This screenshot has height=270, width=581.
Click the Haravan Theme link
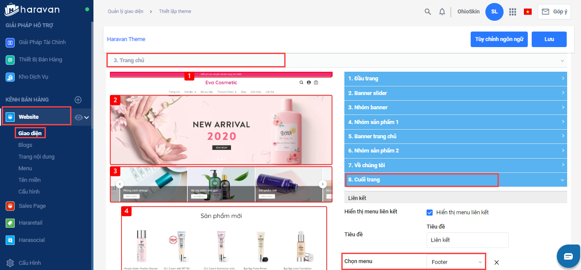coord(126,39)
